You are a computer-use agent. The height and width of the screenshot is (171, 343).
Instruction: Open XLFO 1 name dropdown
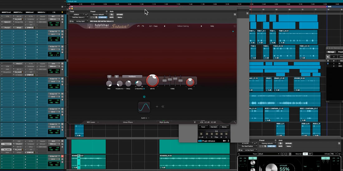click(x=146, y=118)
